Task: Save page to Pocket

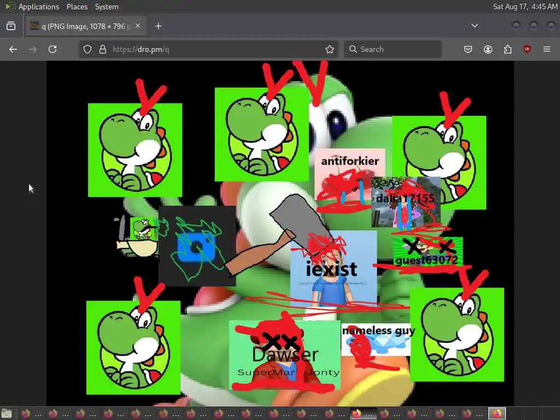Action: [x=468, y=49]
